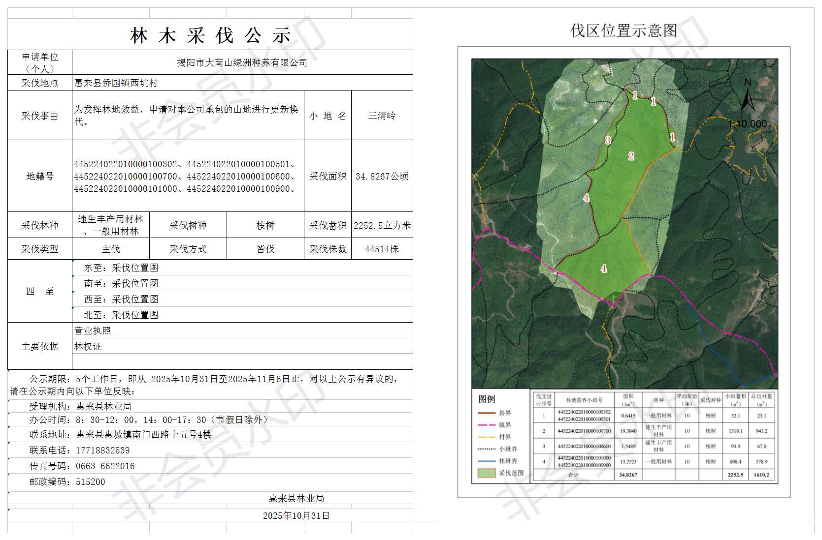Select the 1:10,000 scale text on the map
Screen dimensions: 822x540
(748, 124)
